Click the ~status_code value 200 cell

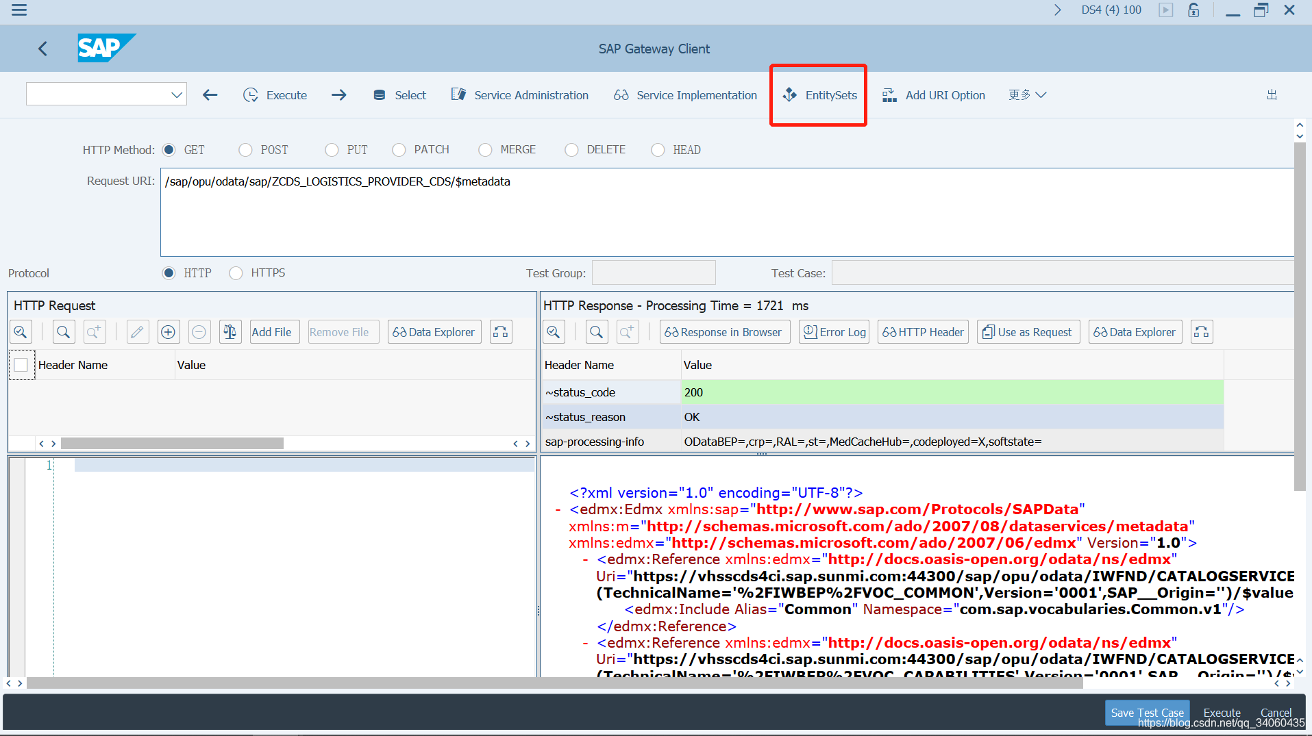952,392
